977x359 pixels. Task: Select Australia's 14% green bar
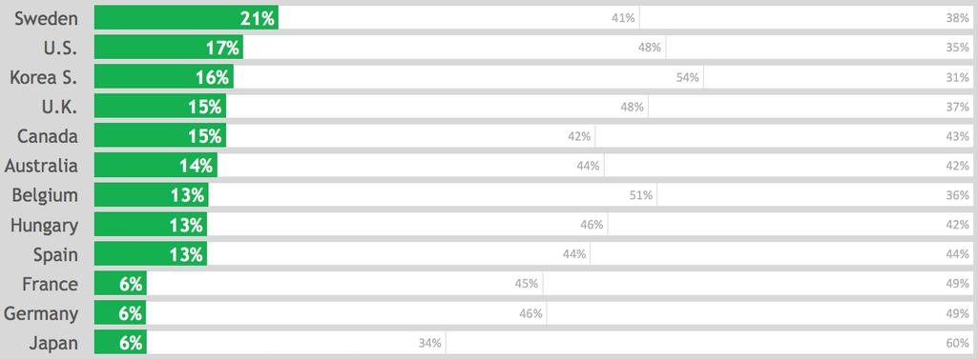tap(156, 166)
